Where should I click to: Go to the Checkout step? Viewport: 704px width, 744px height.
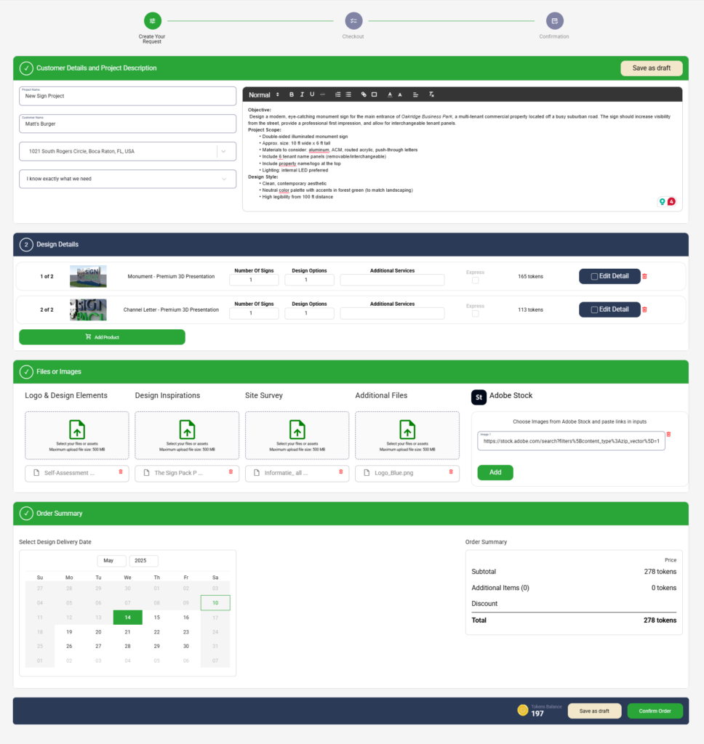point(353,21)
